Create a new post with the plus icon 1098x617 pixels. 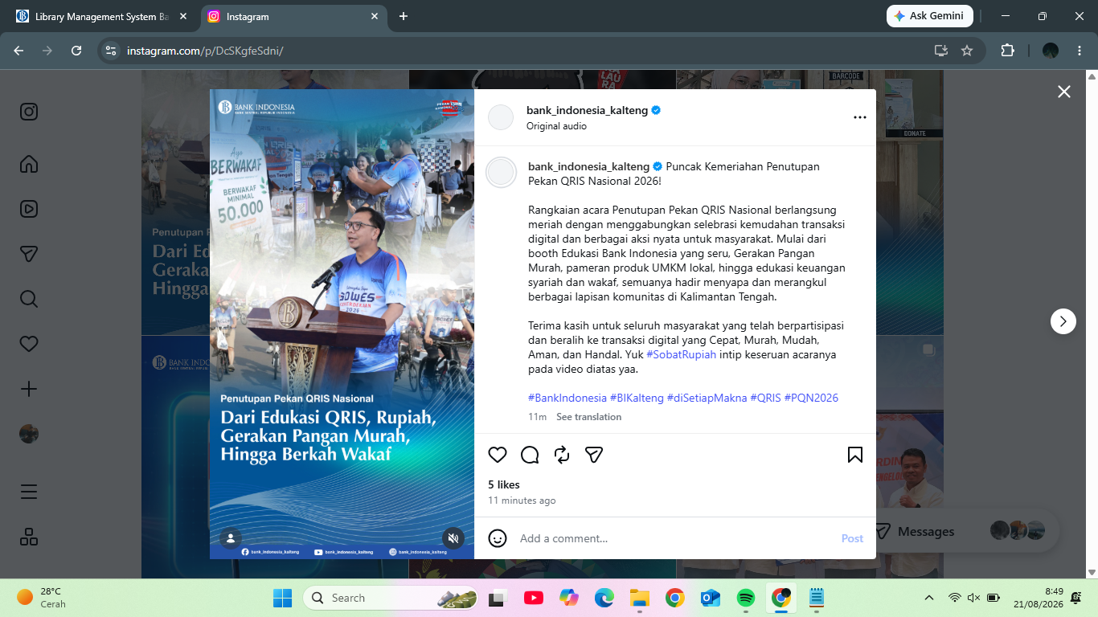29,389
